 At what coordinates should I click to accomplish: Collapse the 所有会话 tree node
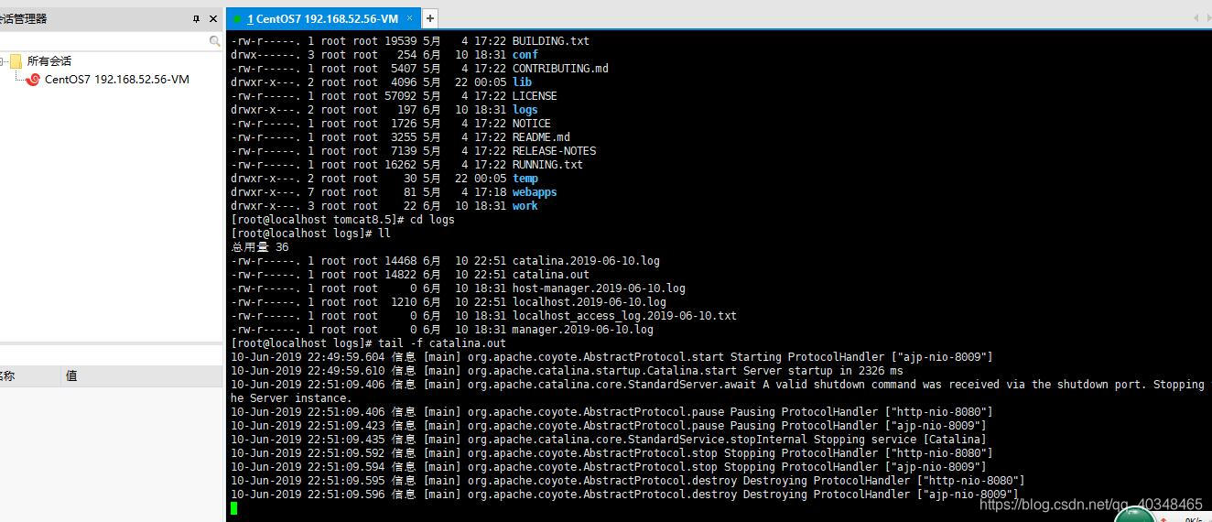pyautogui.click(x=4, y=61)
